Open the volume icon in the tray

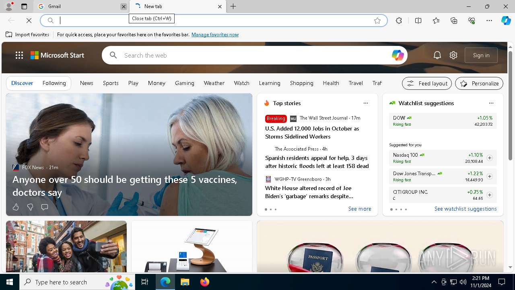pyautogui.click(x=463, y=282)
